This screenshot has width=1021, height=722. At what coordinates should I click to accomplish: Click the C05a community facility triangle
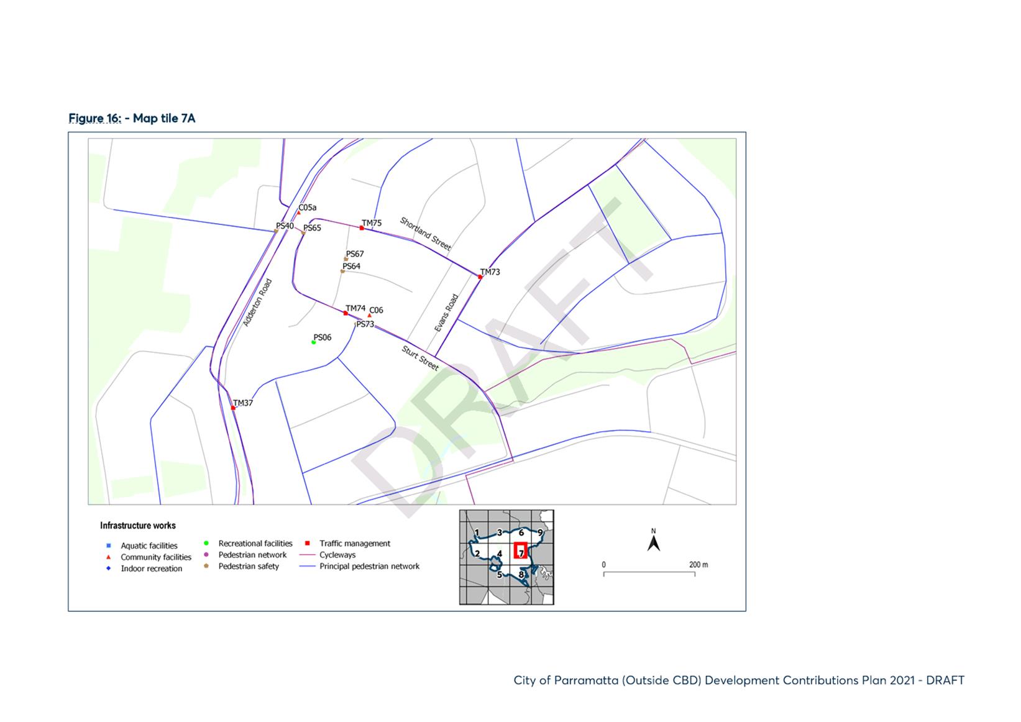point(298,213)
